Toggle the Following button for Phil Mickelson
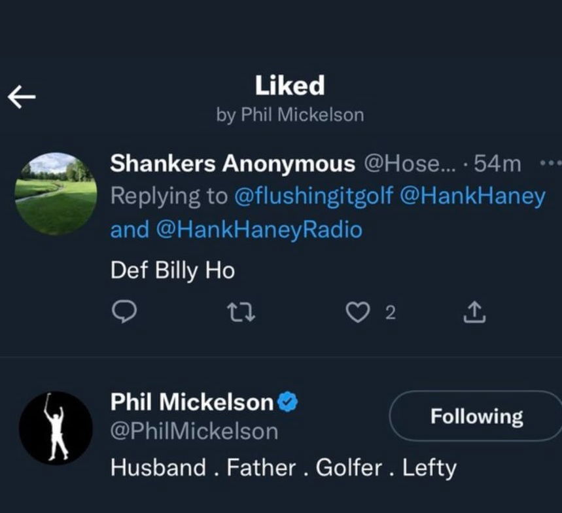562x513 pixels. point(476,417)
